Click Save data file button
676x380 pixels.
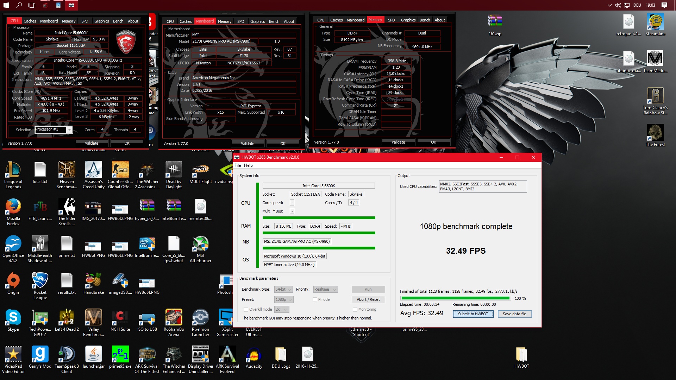tap(514, 314)
